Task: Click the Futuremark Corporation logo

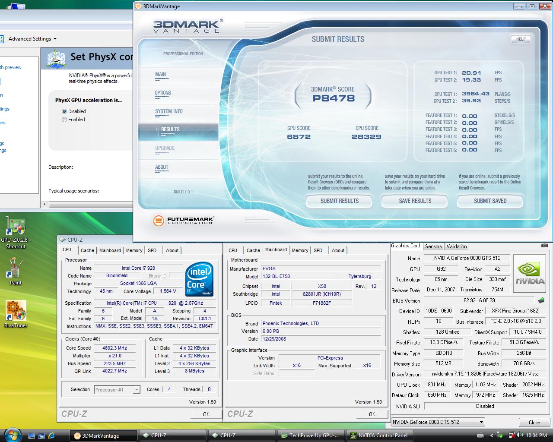Action: 183,221
